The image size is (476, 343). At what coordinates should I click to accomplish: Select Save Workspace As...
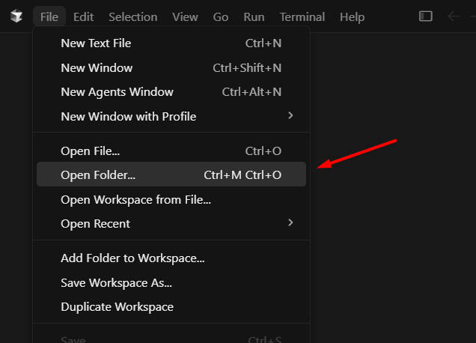tap(171, 283)
